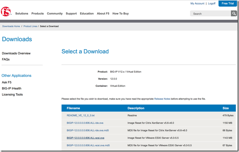The height and width of the screenshot is (152, 239).
Task: Click How To Buy in navigation
Action: (120, 14)
